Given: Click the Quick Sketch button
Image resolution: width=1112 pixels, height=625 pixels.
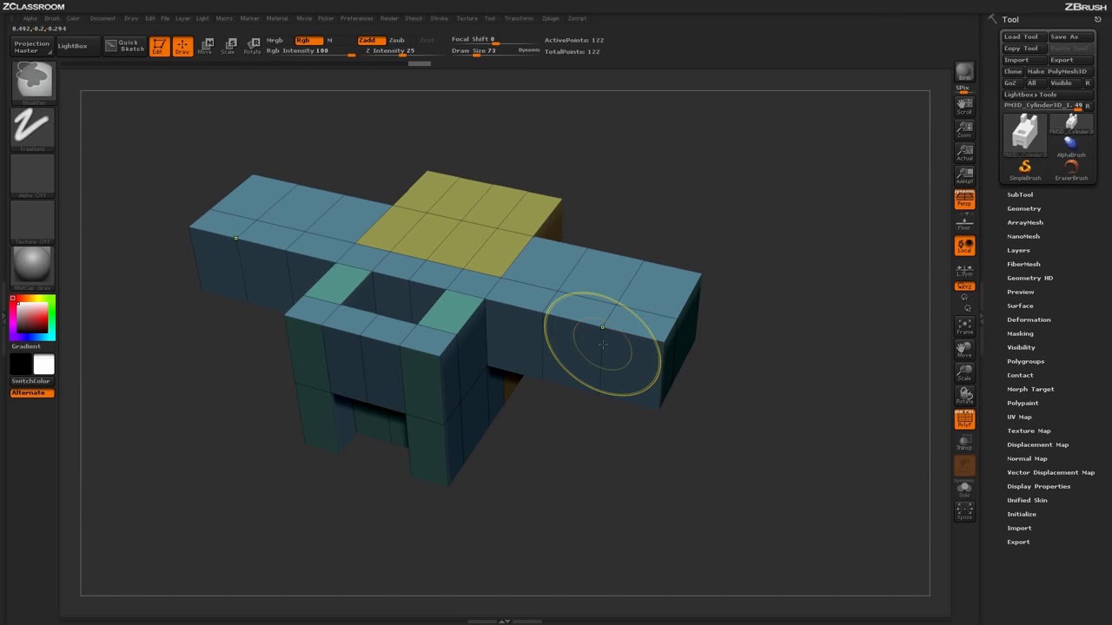Looking at the screenshot, I should point(125,46).
